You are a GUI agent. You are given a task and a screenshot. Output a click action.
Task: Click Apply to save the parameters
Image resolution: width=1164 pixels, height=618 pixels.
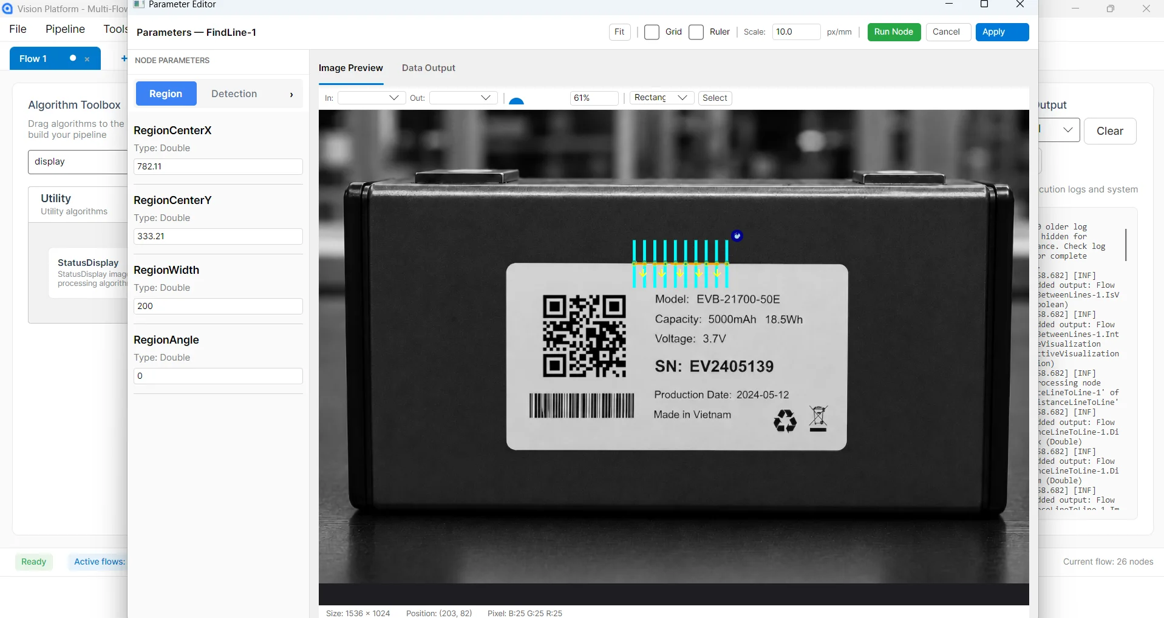[1002, 32]
